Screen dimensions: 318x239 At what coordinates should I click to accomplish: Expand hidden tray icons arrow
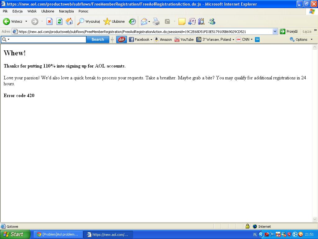[x=261, y=235]
